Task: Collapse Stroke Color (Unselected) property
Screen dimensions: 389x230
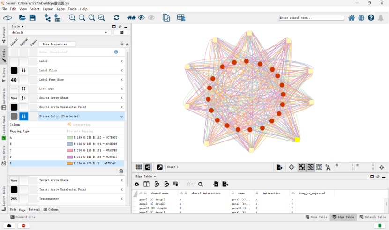Action: pyautogui.click(x=122, y=116)
